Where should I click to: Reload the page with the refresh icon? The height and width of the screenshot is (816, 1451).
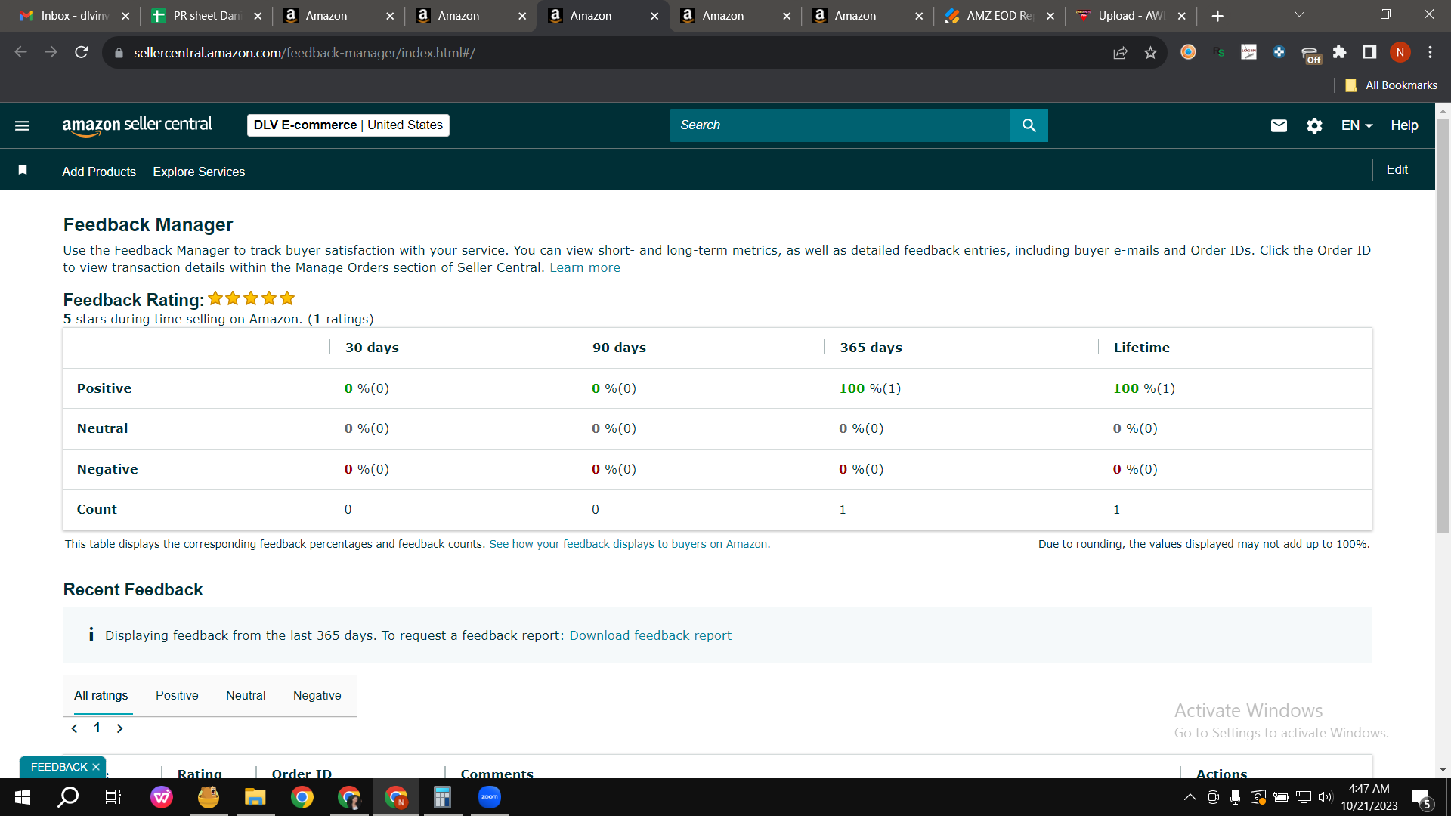pyautogui.click(x=82, y=52)
